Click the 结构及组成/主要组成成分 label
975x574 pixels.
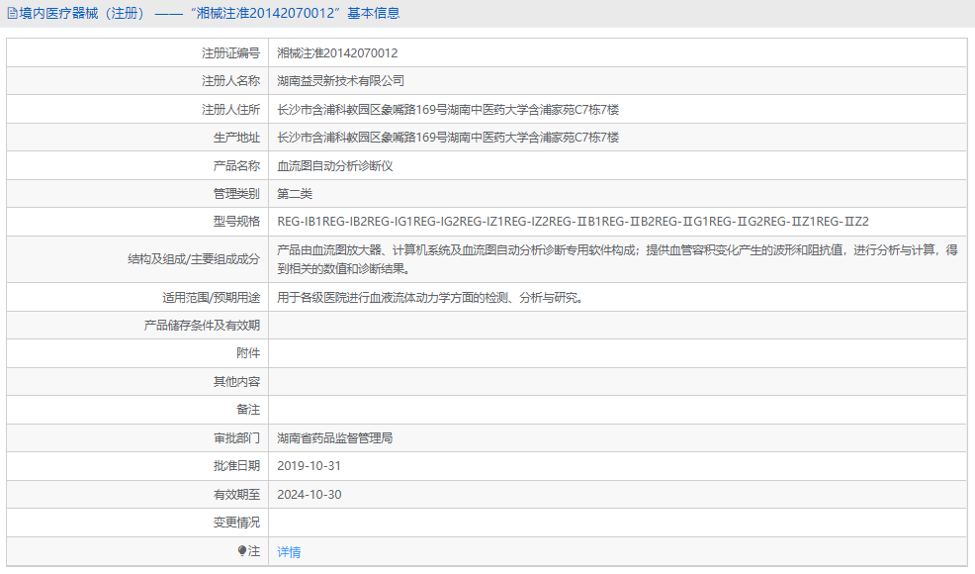tap(194, 259)
